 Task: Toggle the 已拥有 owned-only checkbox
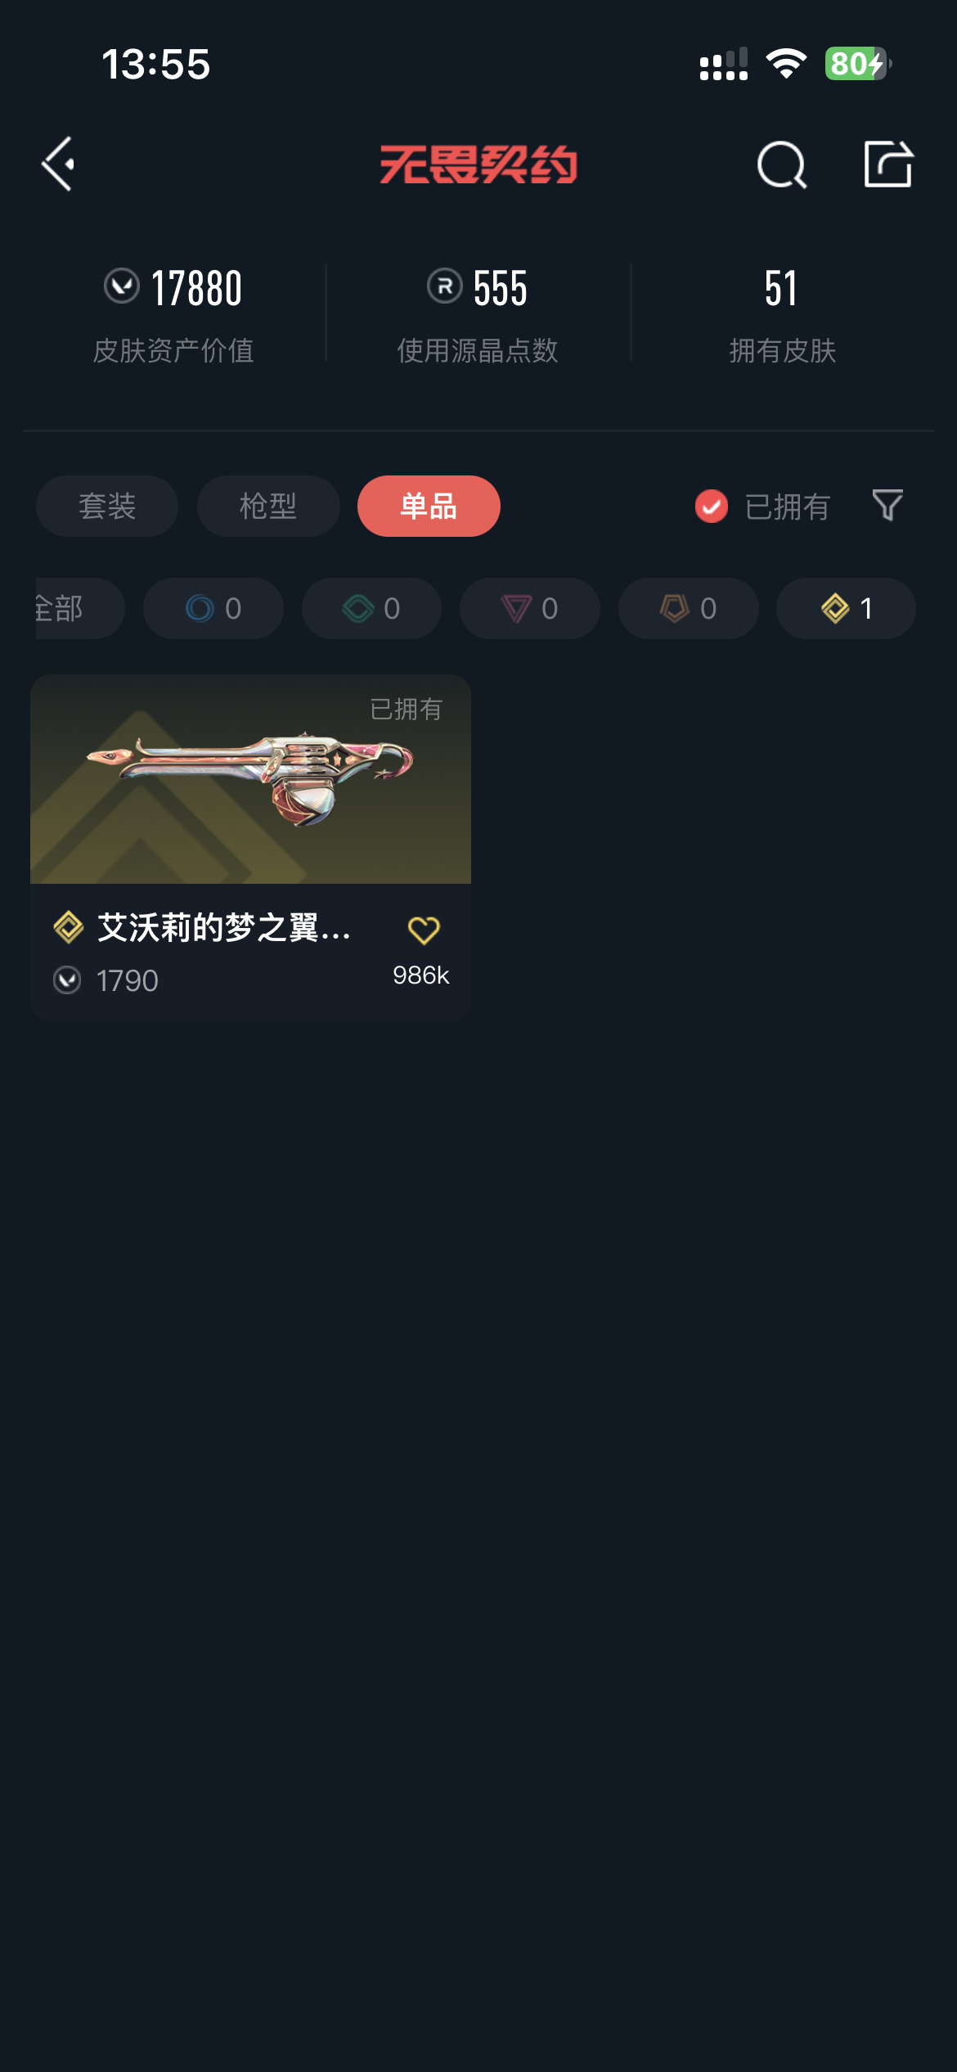[712, 506]
